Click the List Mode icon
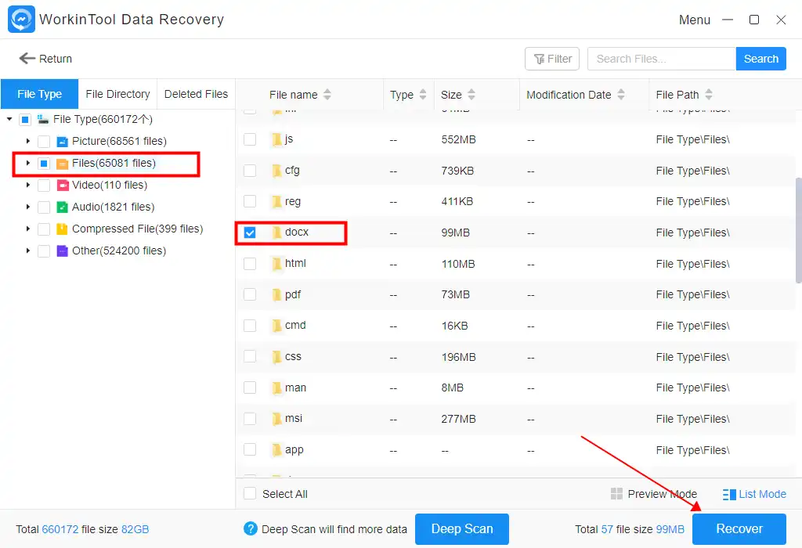 coord(729,494)
